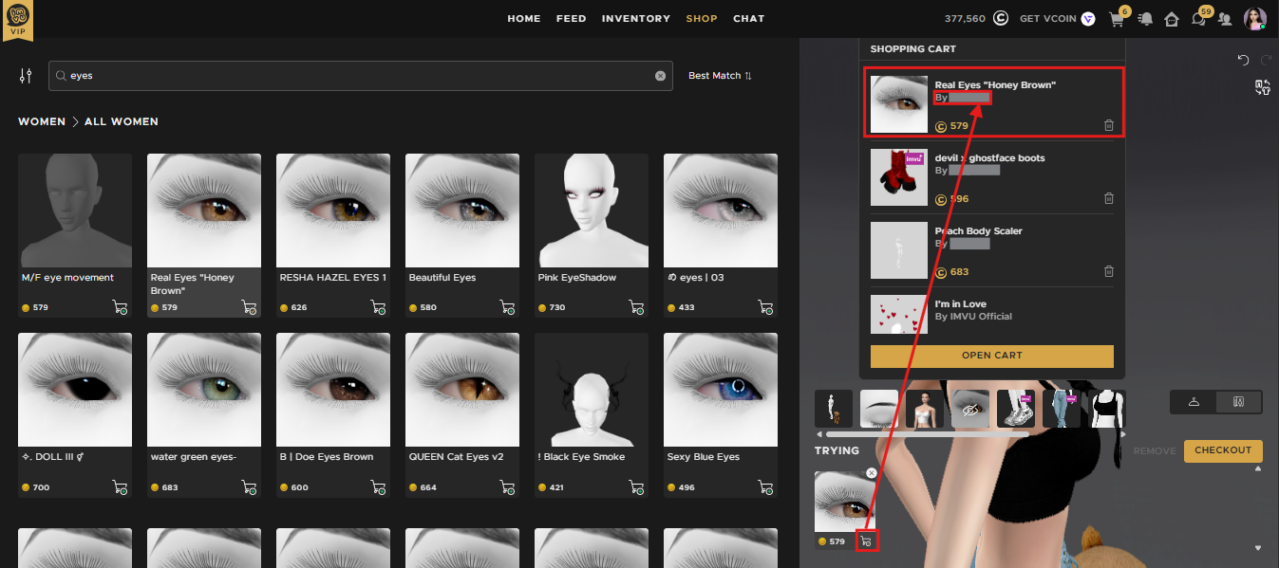Go to INVENTORY tab

click(636, 18)
